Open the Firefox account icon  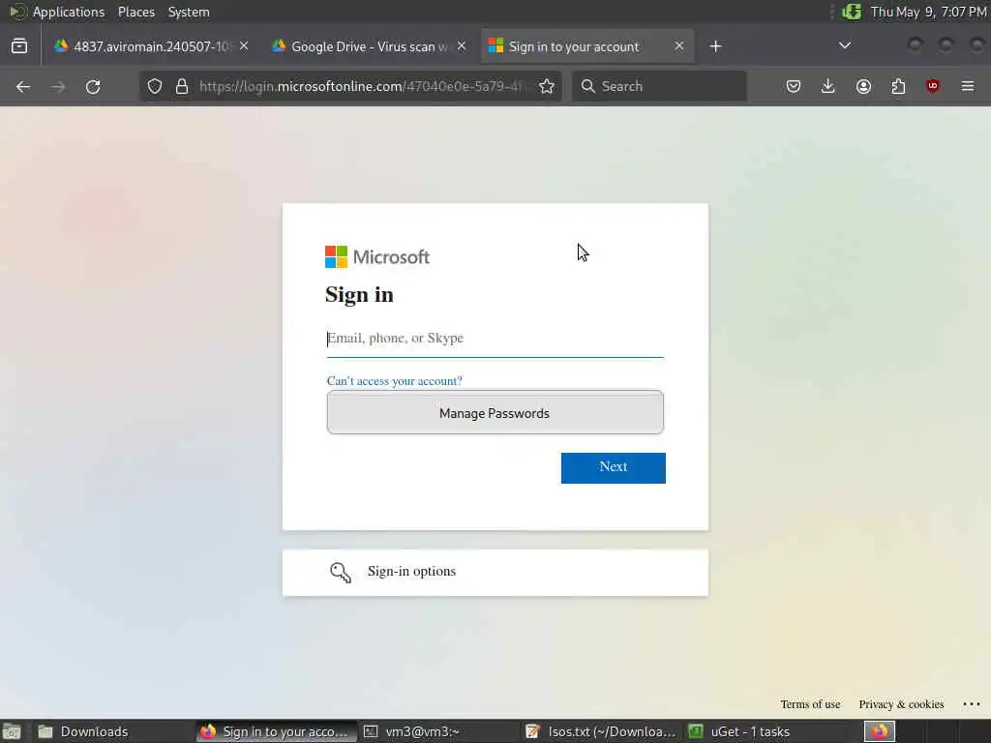pos(863,86)
